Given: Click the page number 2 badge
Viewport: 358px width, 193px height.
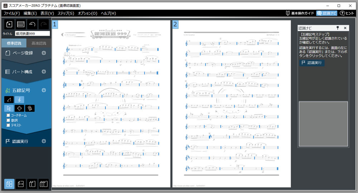Looking at the screenshot, I should (175, 24).
